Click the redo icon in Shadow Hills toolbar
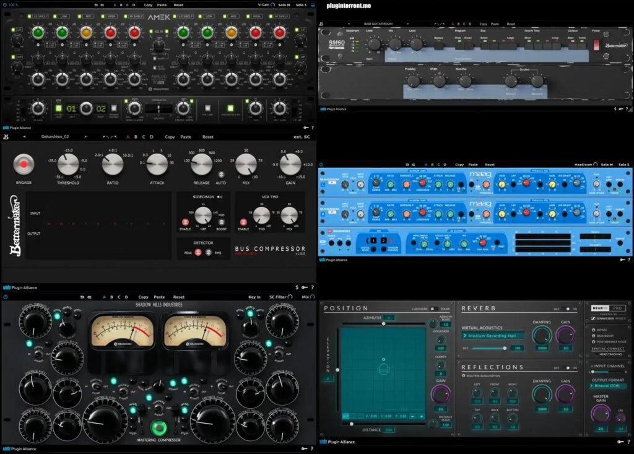 tap(89, 297)
